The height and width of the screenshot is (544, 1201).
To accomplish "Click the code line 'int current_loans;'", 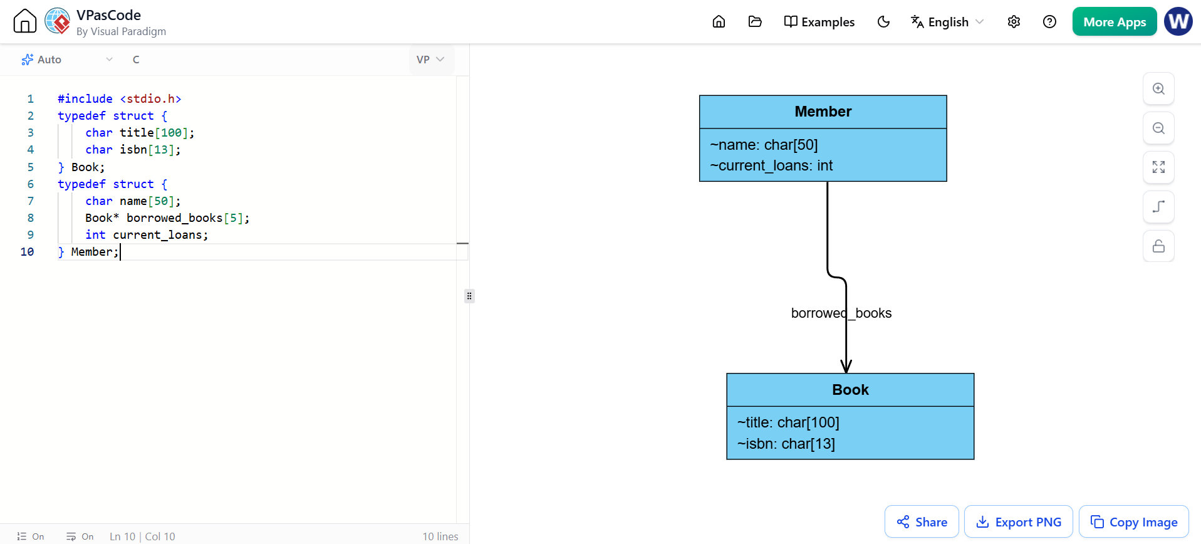I will pyautogui.click(x=147, y=235).
